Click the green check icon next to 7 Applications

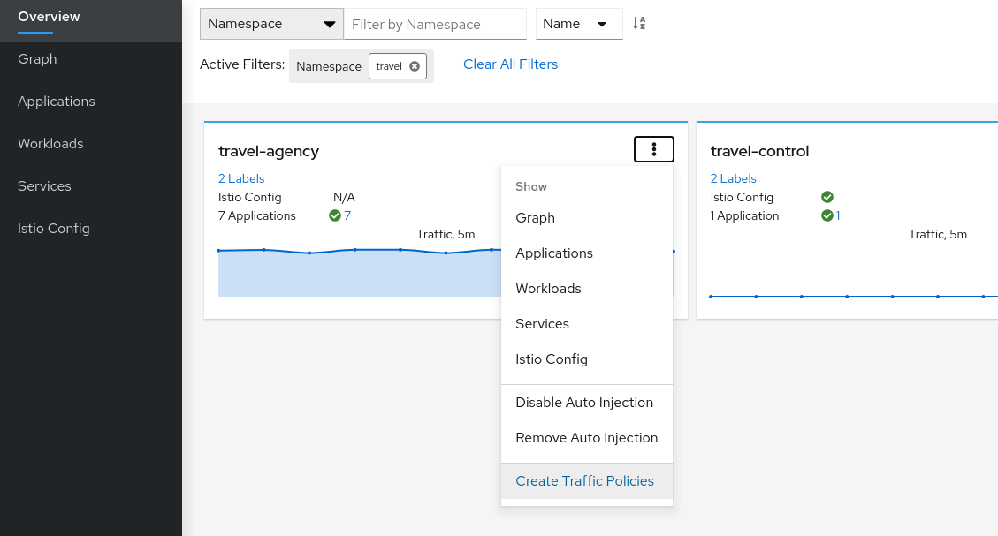point(333,215)
